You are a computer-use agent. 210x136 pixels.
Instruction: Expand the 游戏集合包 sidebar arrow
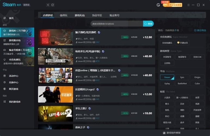click(x=30, y=44)
